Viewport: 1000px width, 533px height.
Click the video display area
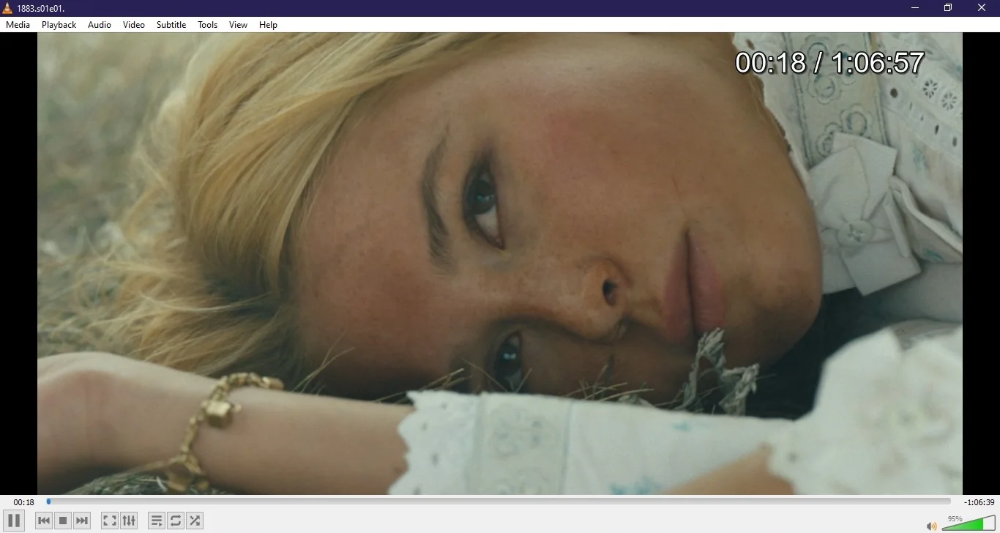[x=500, y=264]
